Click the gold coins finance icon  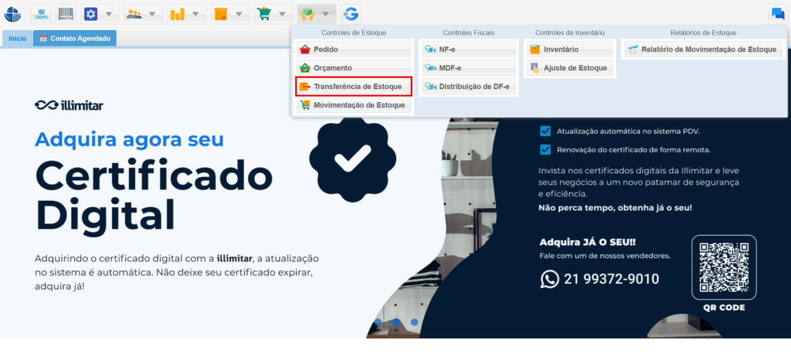pyautogui.click(x=178, y=14)
